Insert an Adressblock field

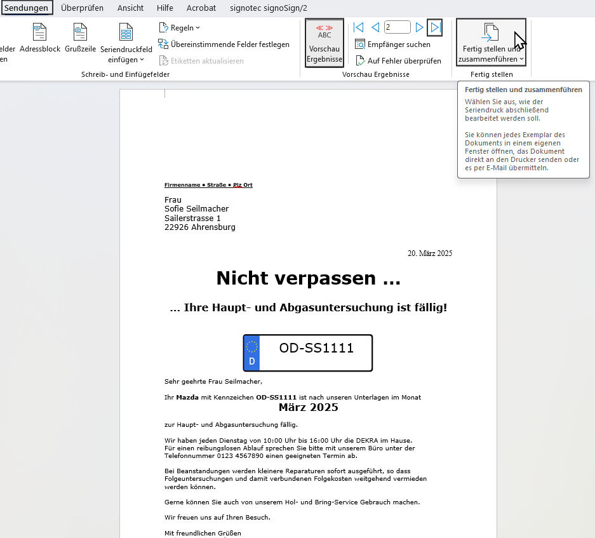pyautogui.click(x=40, y=38)
